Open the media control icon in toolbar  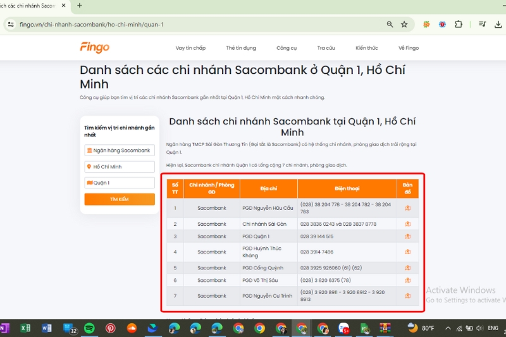(x=482, y=24)
